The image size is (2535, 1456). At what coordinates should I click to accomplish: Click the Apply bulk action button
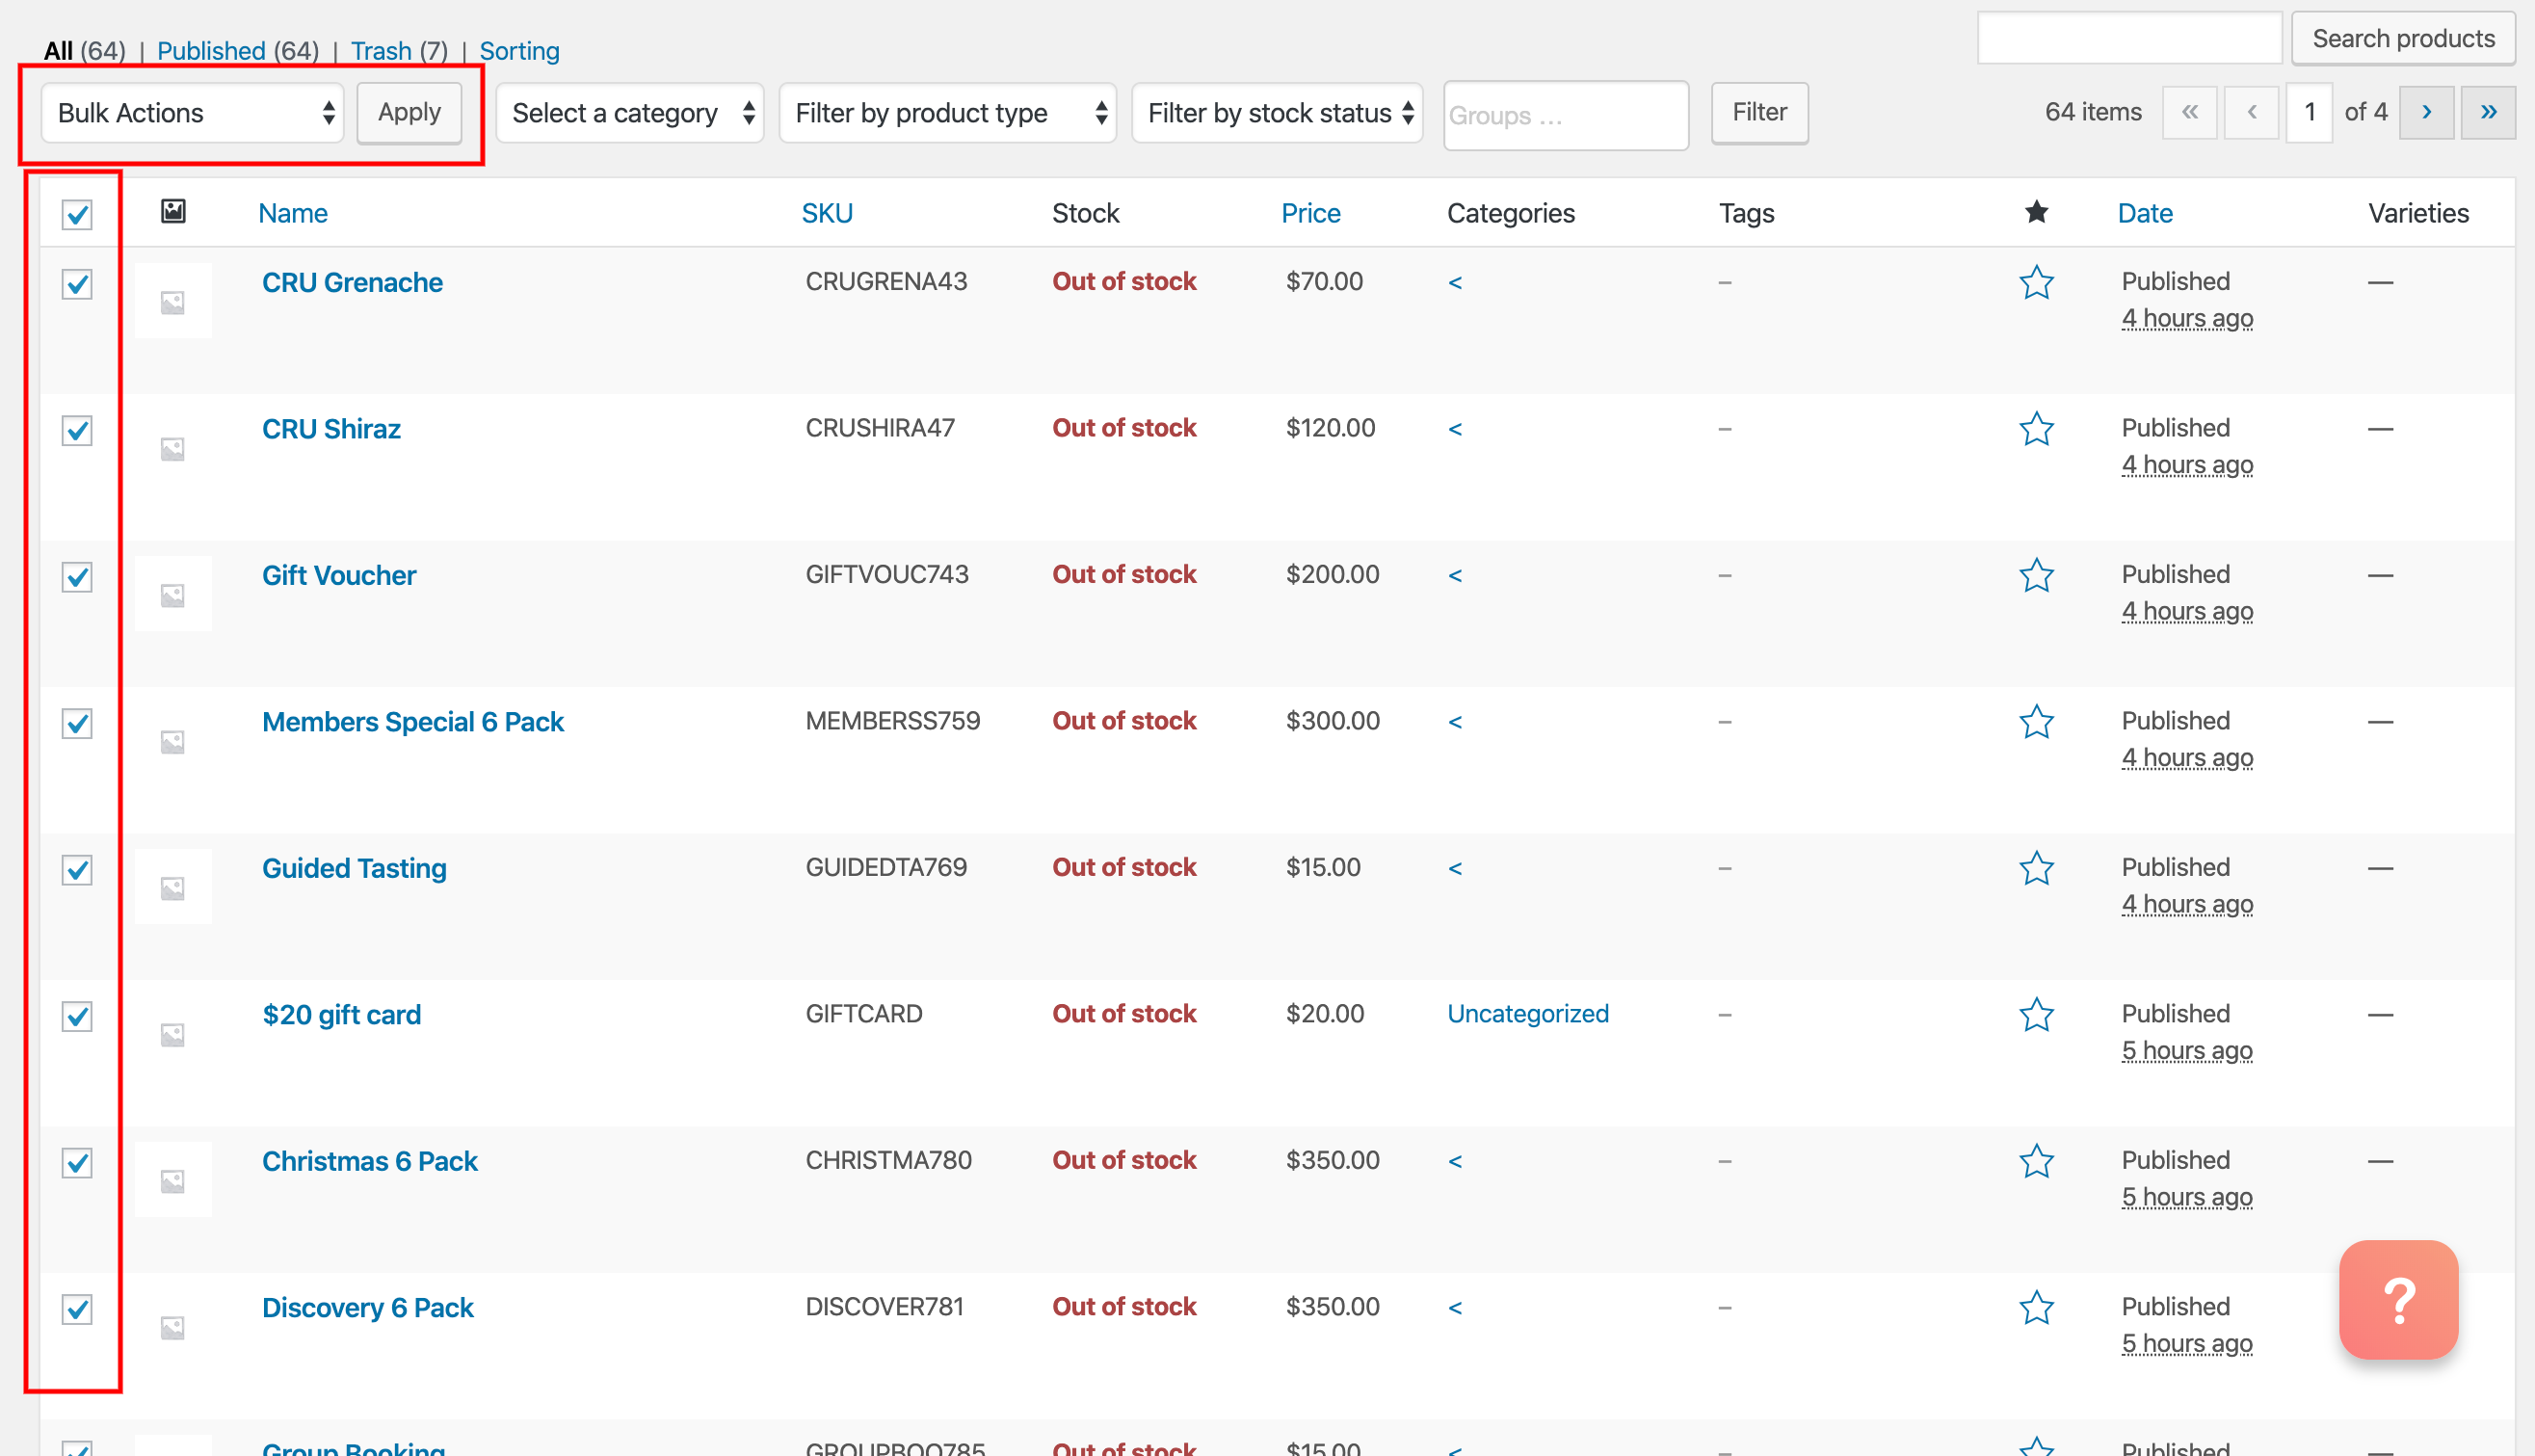point(409,113)
